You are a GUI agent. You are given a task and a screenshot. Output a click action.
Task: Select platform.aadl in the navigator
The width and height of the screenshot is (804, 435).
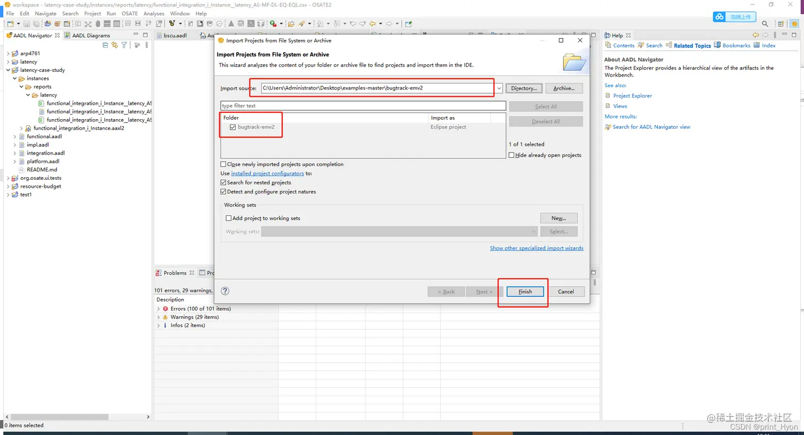[x=43, y=161]
